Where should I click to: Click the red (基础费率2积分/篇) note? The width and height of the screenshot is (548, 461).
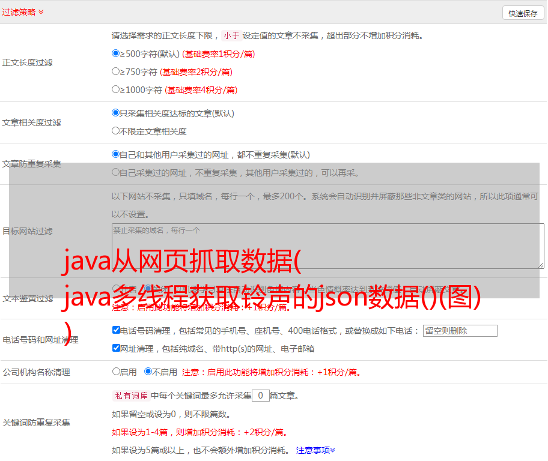(196, 72)
